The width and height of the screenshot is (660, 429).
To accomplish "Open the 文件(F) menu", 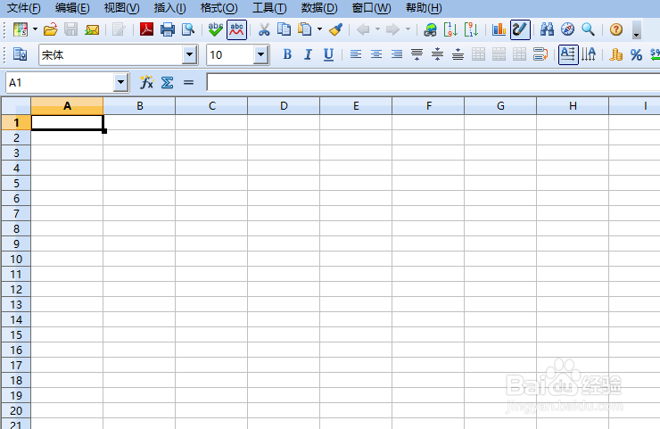I will (23, 8).
